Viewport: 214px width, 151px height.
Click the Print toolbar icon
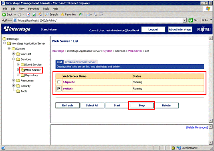pos(95,14)
